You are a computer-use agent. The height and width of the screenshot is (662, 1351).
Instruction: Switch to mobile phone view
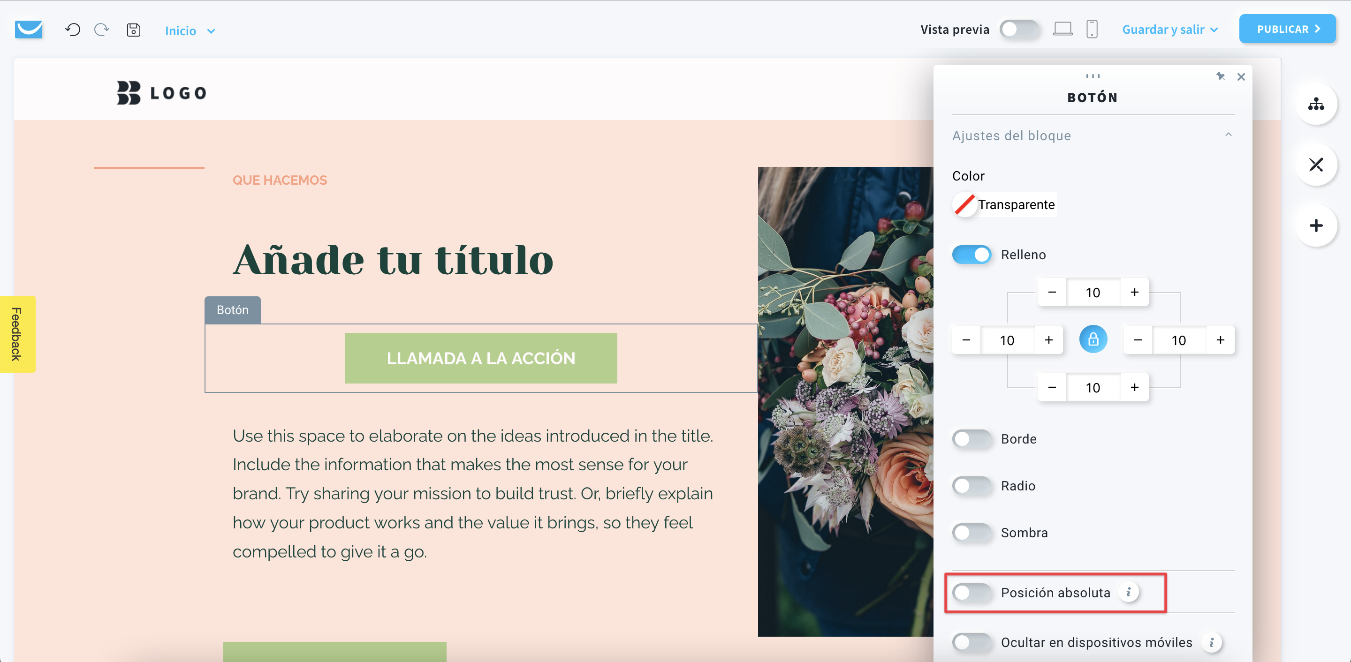1092,29
